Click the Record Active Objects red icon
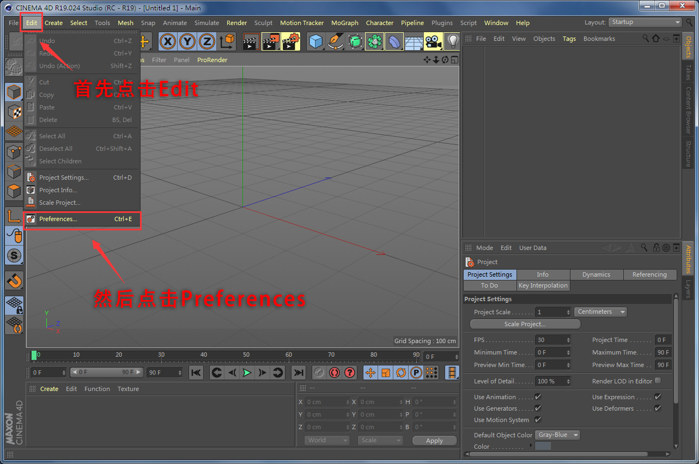Screen dimensions: 699x464 point(335,373)
